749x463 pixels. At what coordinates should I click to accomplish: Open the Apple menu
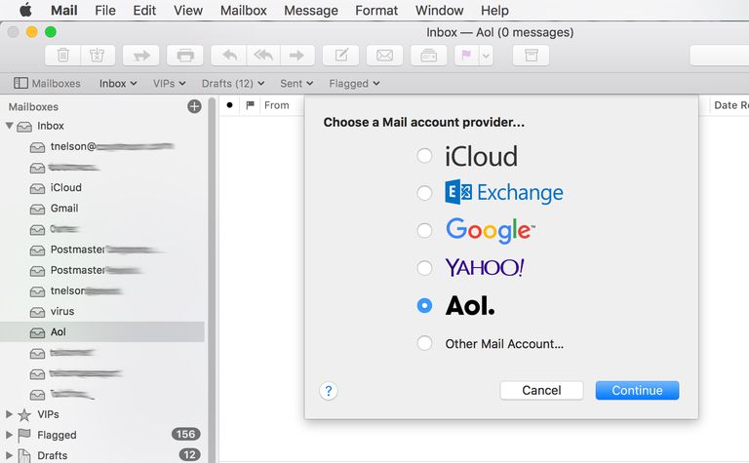pyautogui.click(x=25, y=10)
